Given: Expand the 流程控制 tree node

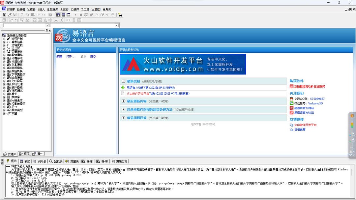Looking at the screenshot, I should point(4,39).
